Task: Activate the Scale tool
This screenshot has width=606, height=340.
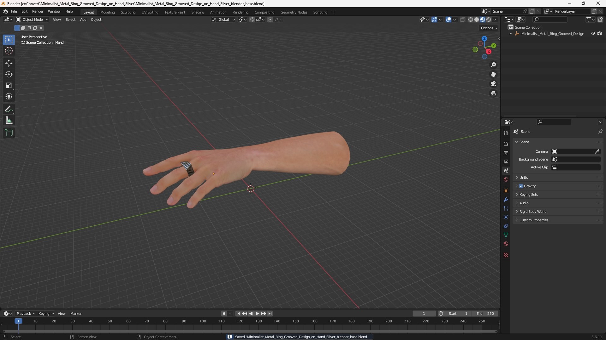Action: 9,85
